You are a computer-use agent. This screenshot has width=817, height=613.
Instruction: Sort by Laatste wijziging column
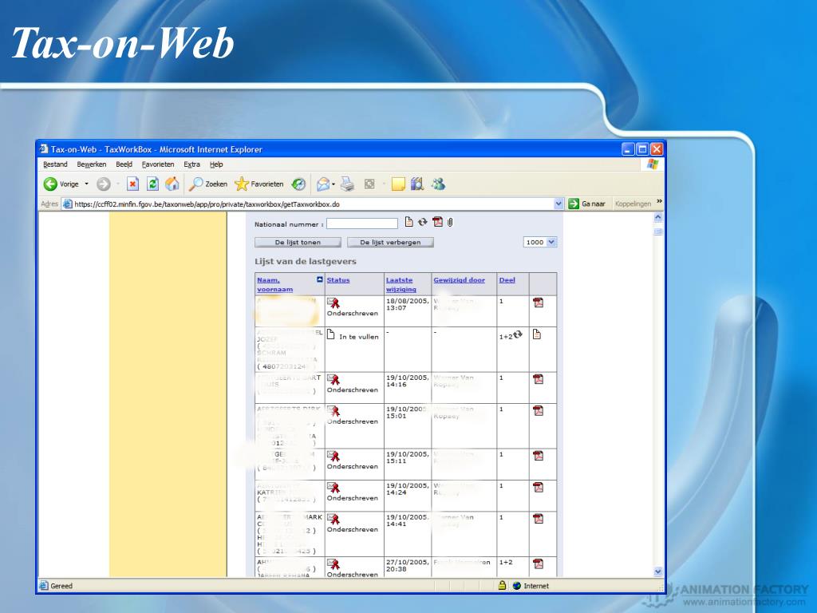[x=401, y=285]
